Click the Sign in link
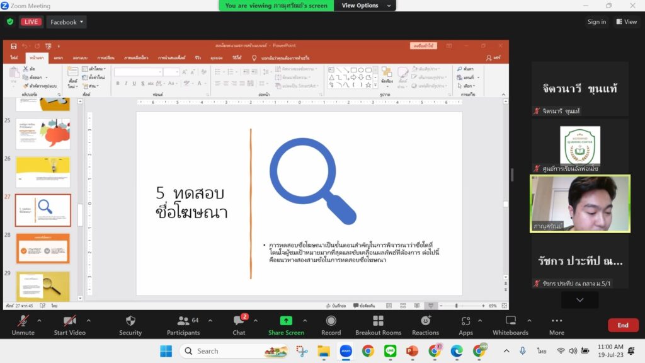Viewport: 645px width, 363px height. click(596, 22)
